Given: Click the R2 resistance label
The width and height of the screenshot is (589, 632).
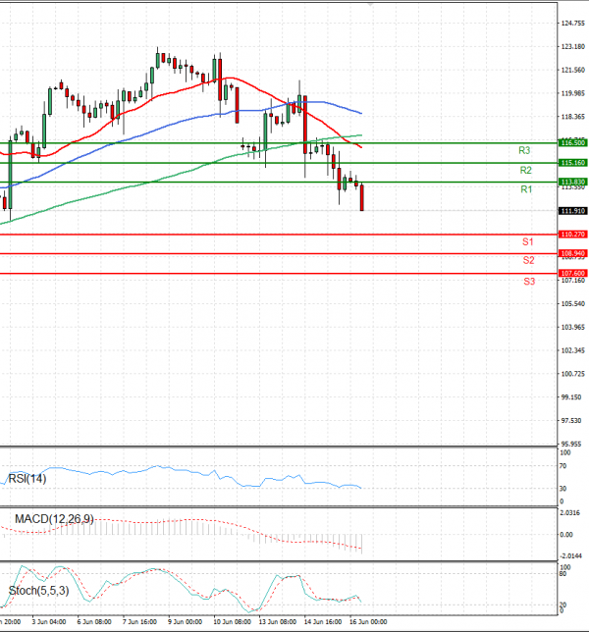Looking at the screenshot, I should (x=526, y=170).
